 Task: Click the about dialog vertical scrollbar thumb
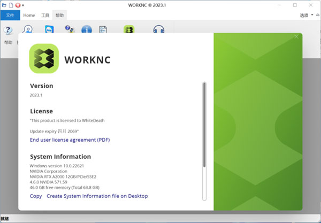[x=204, y=125]
